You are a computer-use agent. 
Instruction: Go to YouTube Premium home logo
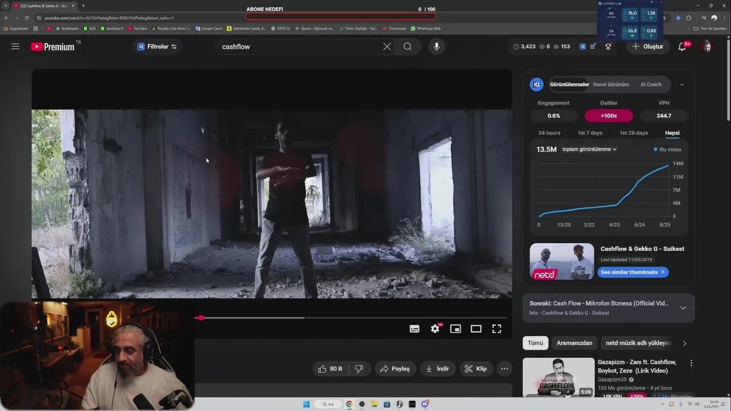pos(53,47)
